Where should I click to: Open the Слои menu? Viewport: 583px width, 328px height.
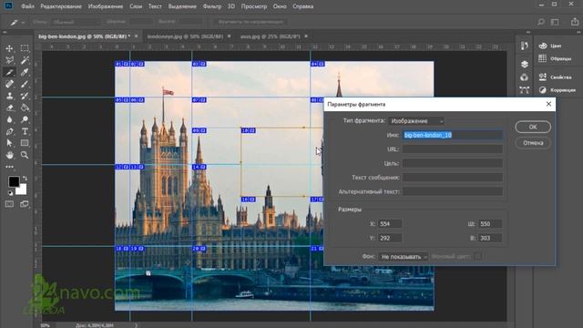pyautogui.click(x=136, y=6)
